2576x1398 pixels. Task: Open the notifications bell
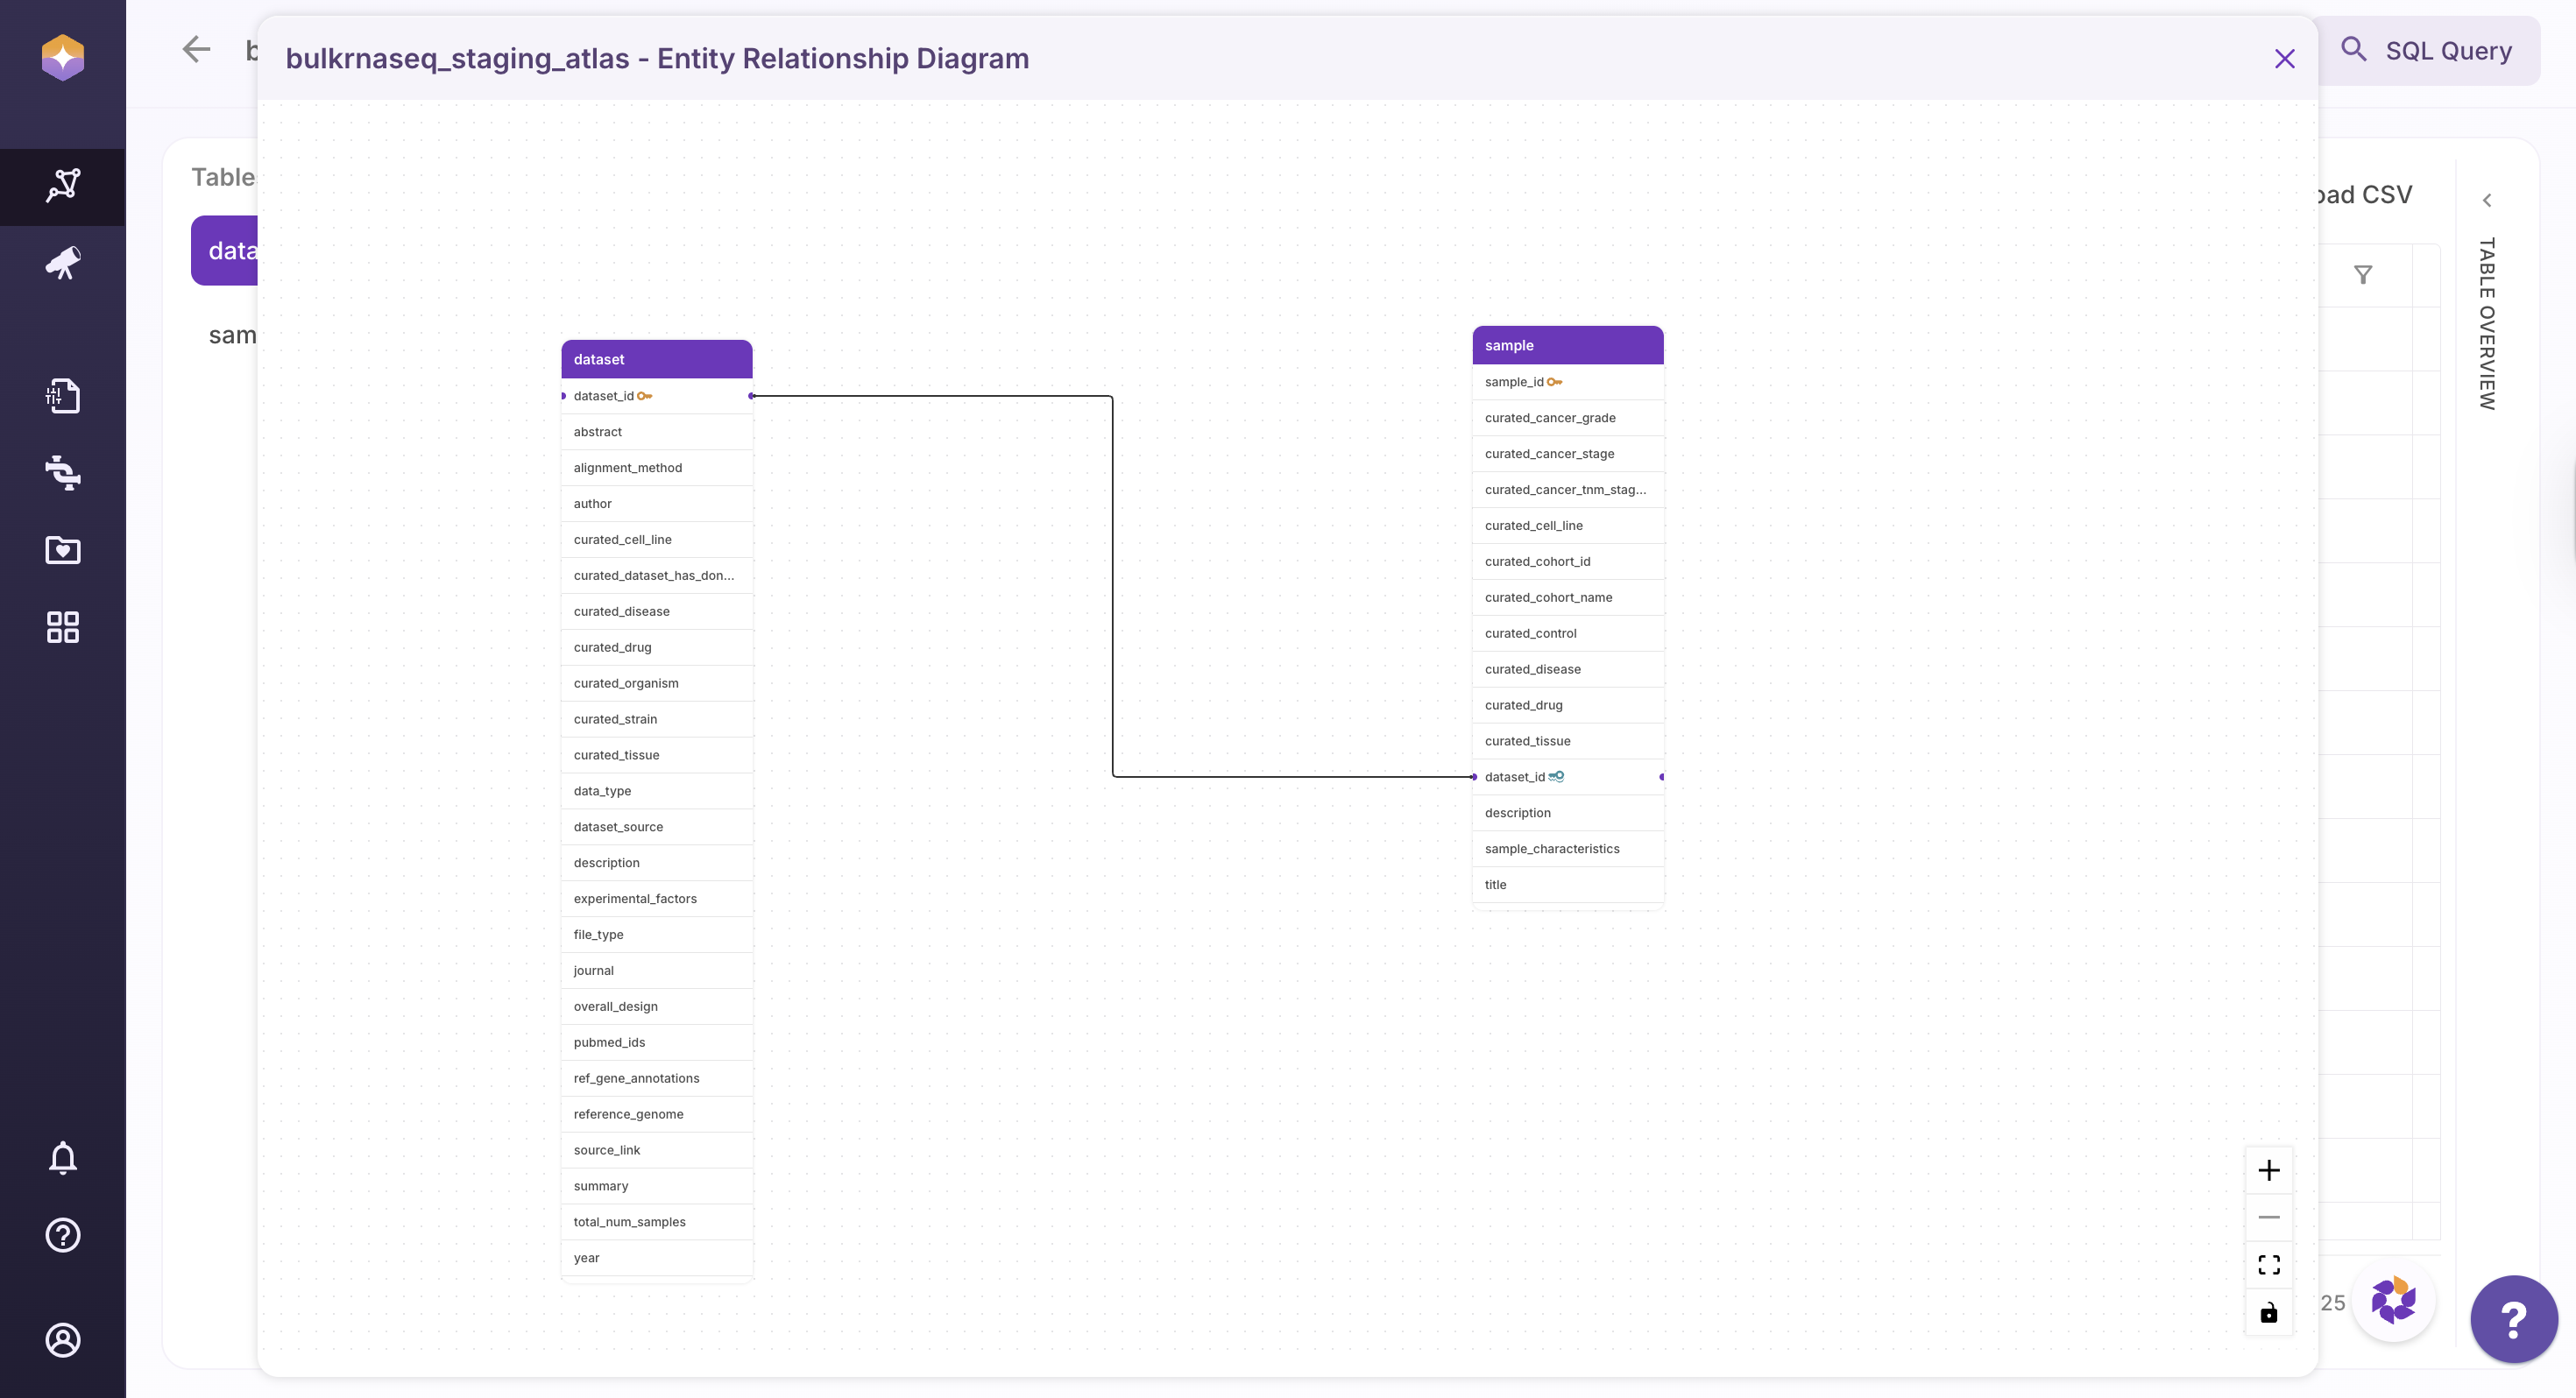63,1158
